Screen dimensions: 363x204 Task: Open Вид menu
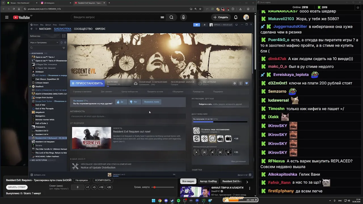(x=42, y=25)
